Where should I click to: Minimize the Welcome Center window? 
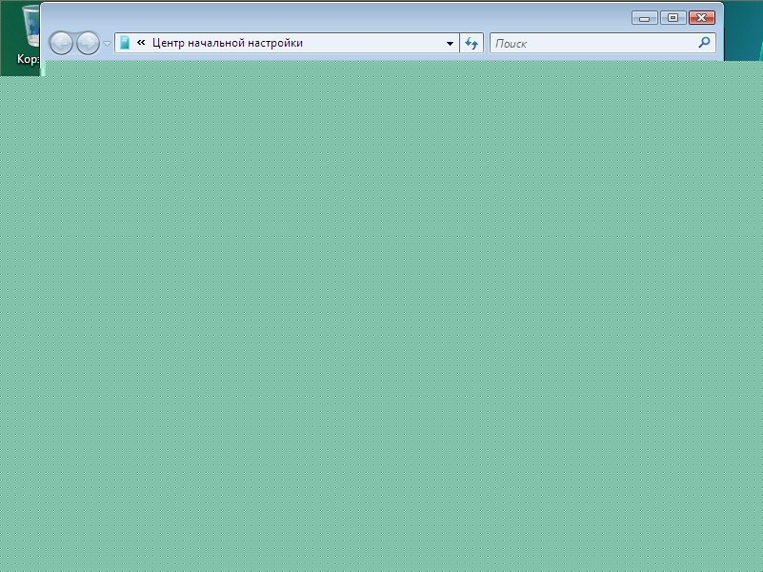[644, 18]
